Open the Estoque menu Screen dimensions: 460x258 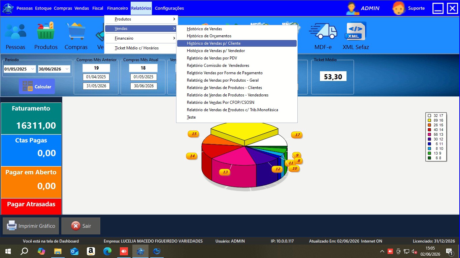[x=43, y=8]
